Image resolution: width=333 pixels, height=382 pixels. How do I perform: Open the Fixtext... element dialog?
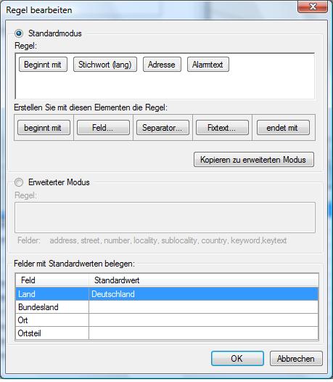(222, 127)
